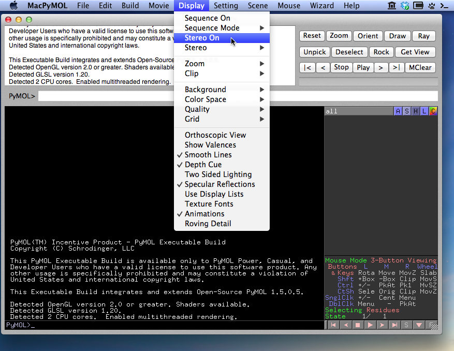Rewind to first frame in viewer controls
Viewport: 454px width, 351px height.
tap(333, 325)
